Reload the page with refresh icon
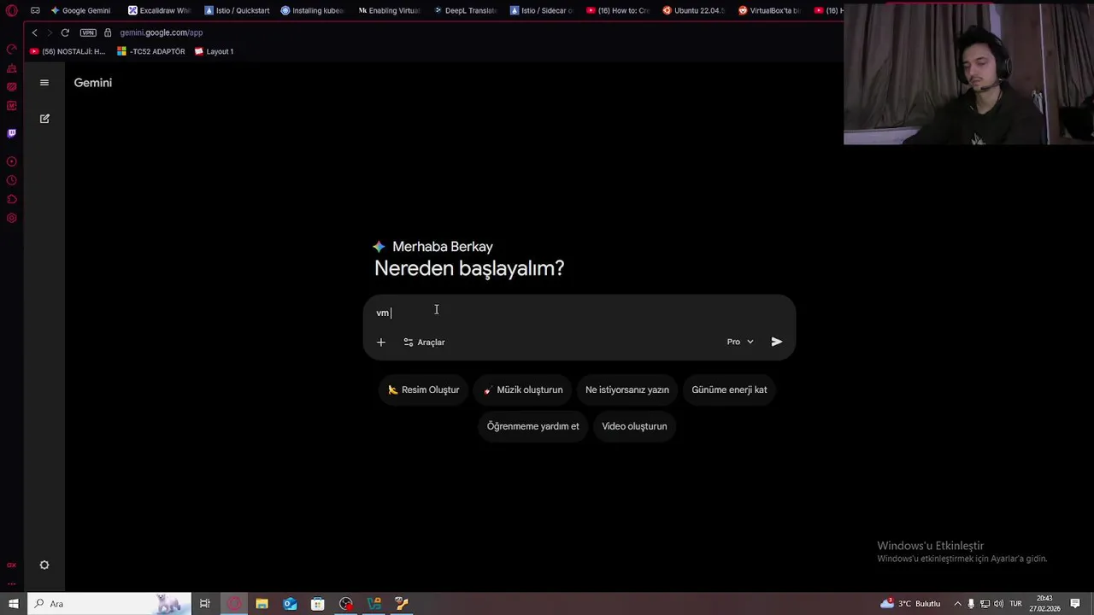The width and height of the screenshot is (1094, 615). pyautogui.click(x=65, y=32)
